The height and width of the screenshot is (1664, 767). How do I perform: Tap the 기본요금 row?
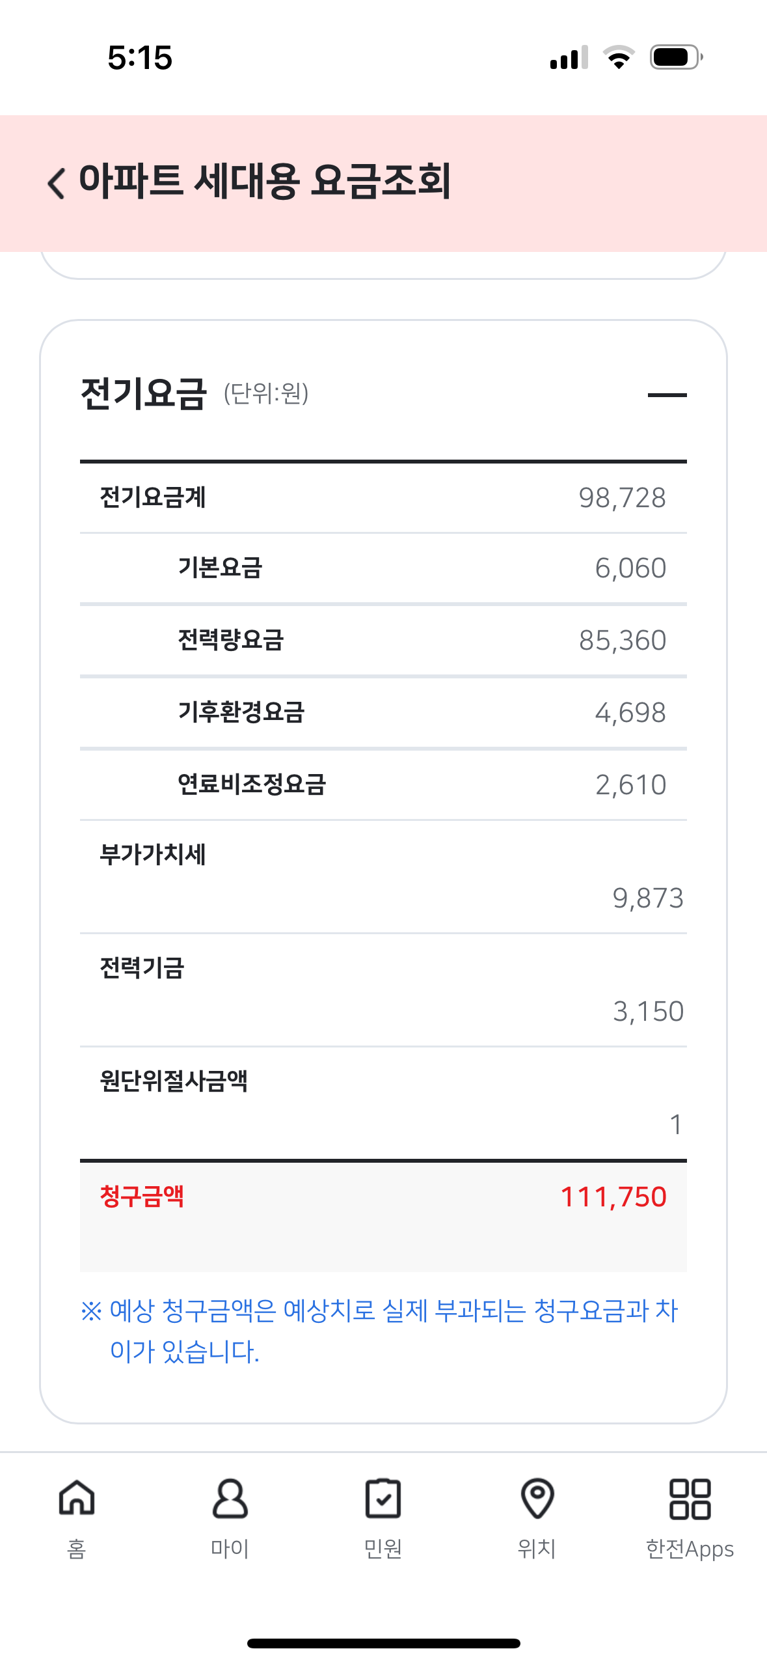pos(383,568)
